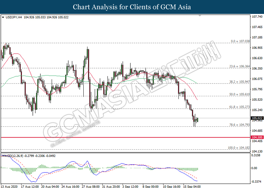Click the 100.0 = 104.182 Fibonacci label
The image size is (264, 188).
tap(239, 148)
